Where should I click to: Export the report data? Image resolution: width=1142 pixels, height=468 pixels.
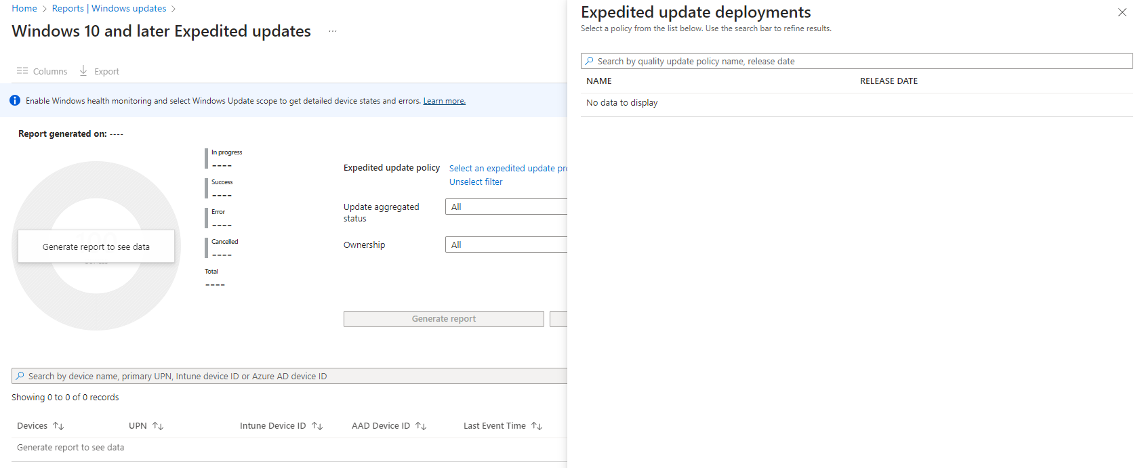pyautogui.click(x=99, y=71)
